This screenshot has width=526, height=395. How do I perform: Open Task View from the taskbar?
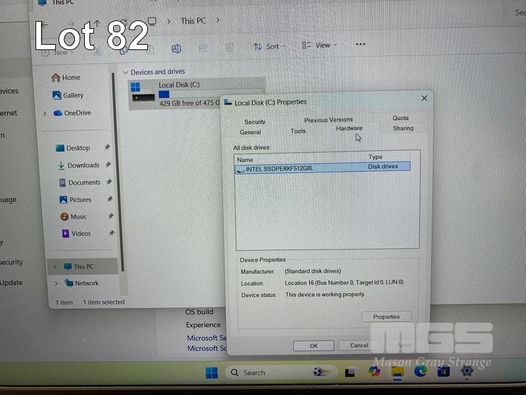(350, 373)
